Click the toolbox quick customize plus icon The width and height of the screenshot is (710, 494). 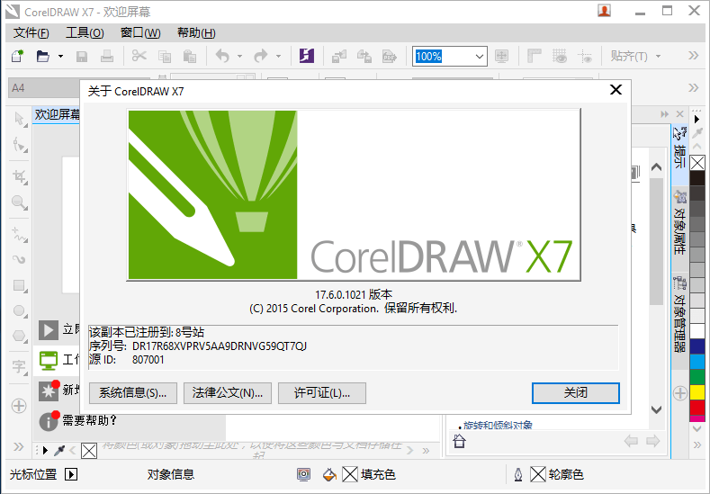pyautogui.click(x=19, y=406)
